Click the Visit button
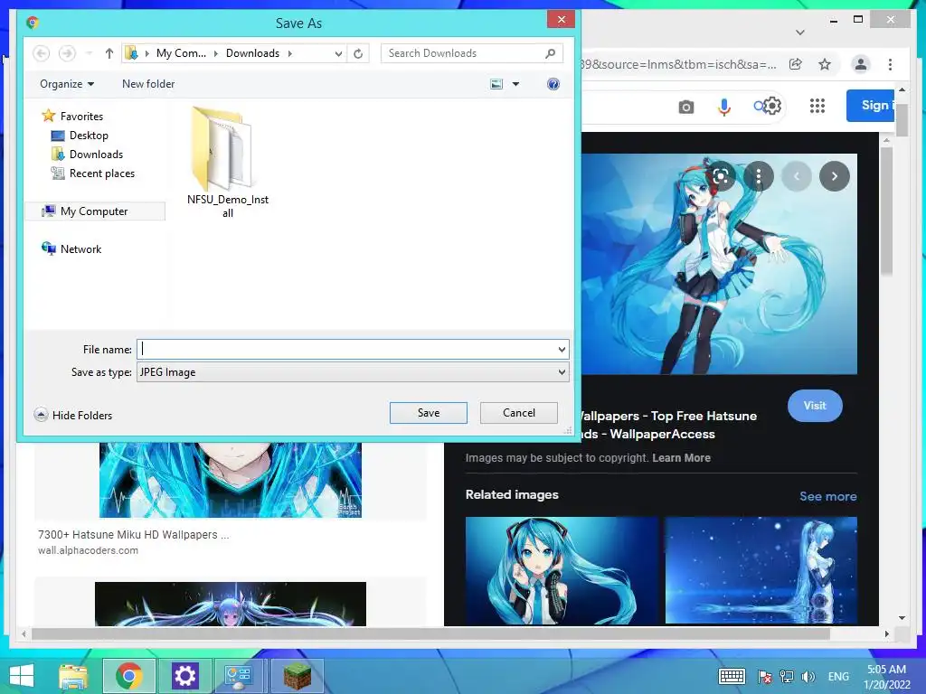926x694 pixels. pyautogui.click(x=815, y=406)
